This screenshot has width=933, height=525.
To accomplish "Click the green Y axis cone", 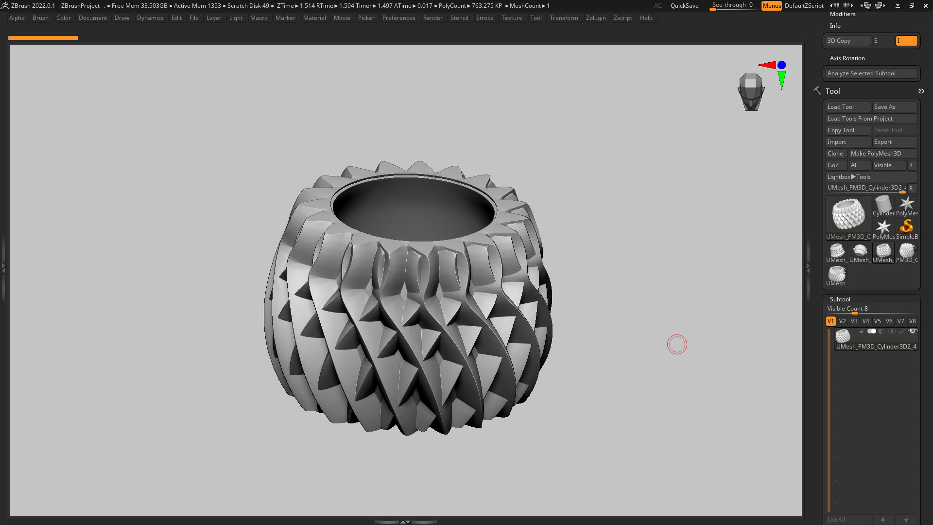I will coord(781,80).
